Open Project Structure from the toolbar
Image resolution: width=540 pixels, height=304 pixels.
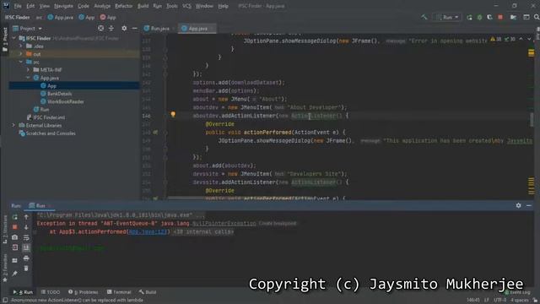click(513, 17)
